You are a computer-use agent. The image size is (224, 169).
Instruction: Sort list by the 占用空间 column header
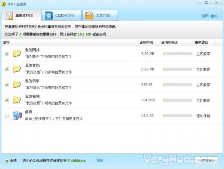[x=146, y=43]
